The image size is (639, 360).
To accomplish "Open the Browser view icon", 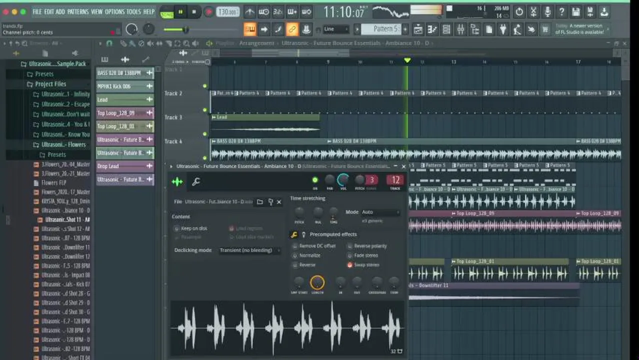I will click(474, 29).
